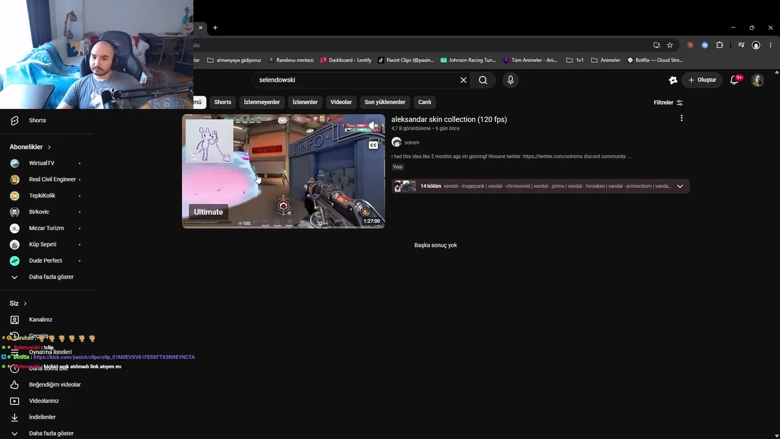Screen dimensions: 780x439
Task: Select the Canlı filter chip
Action: tap(425, 102)
